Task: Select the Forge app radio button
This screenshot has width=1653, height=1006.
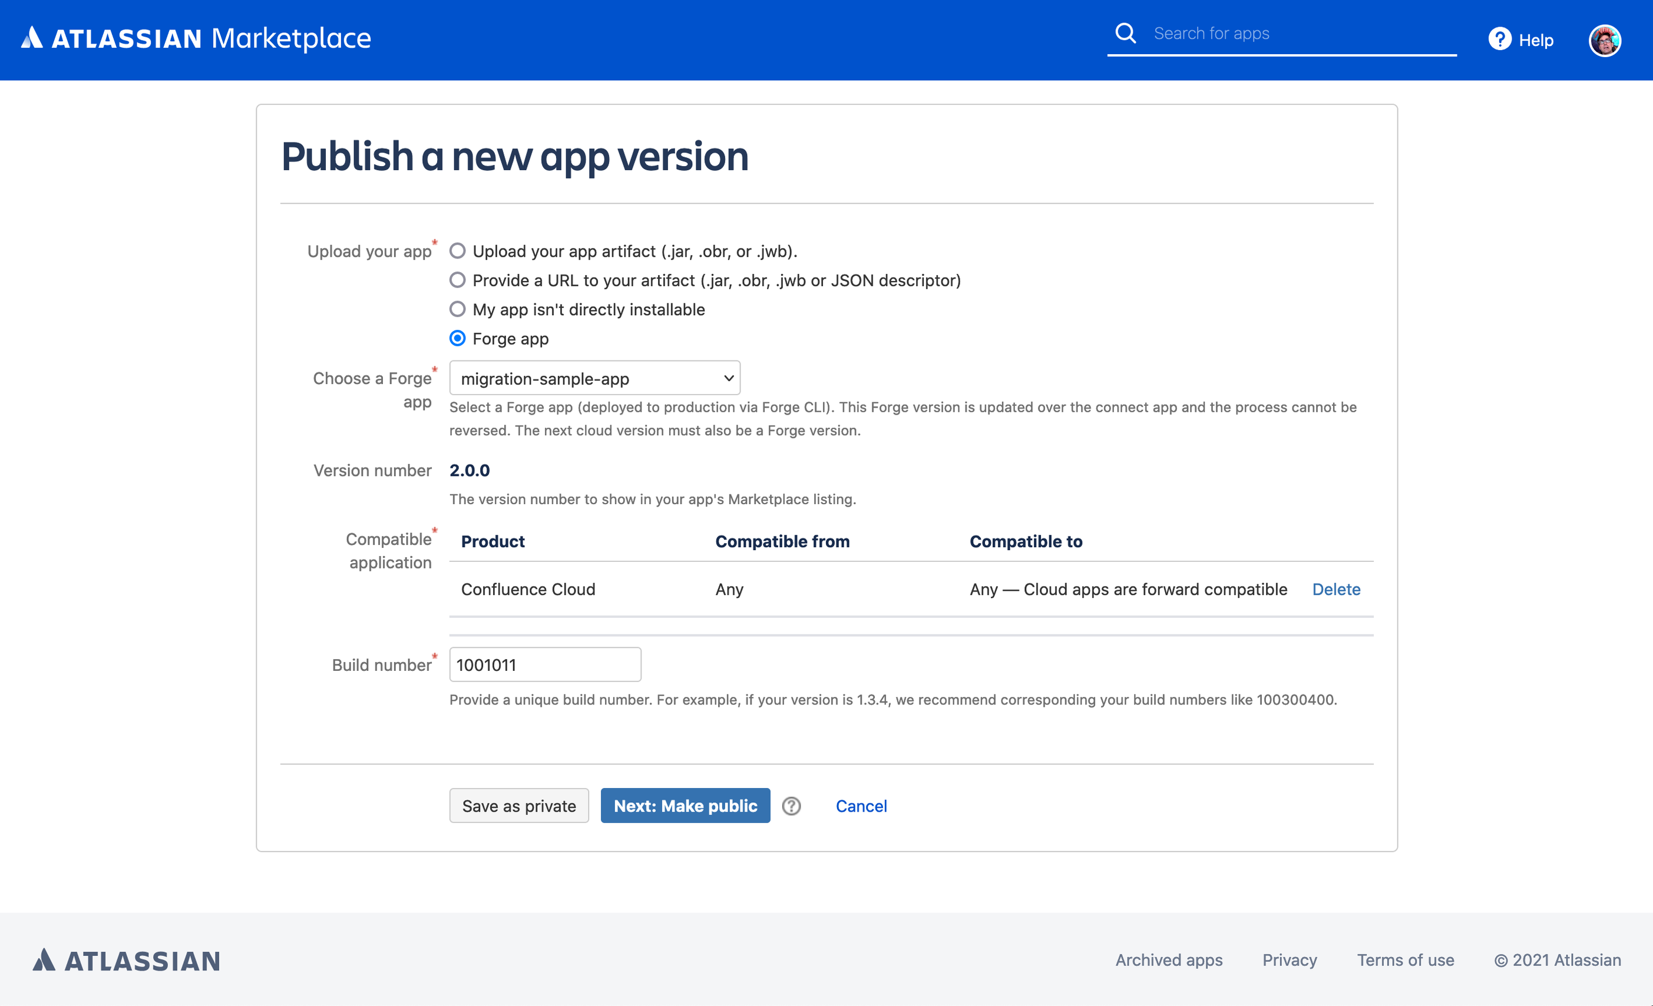Action: (x=458, y=338)
